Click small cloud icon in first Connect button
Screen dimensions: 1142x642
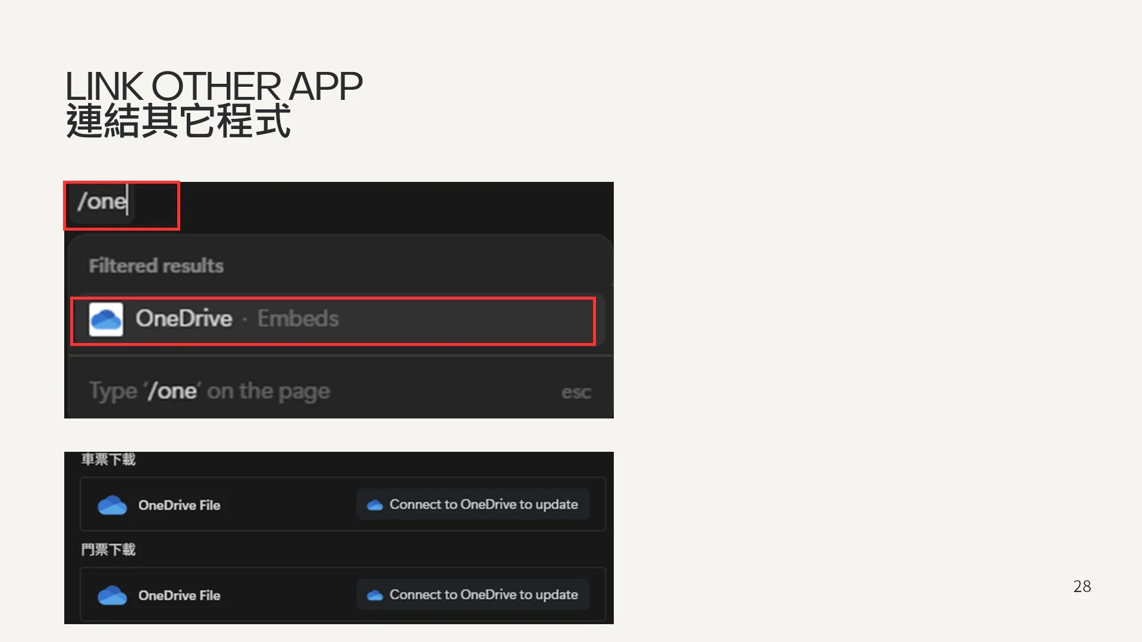tap(375, 505)
